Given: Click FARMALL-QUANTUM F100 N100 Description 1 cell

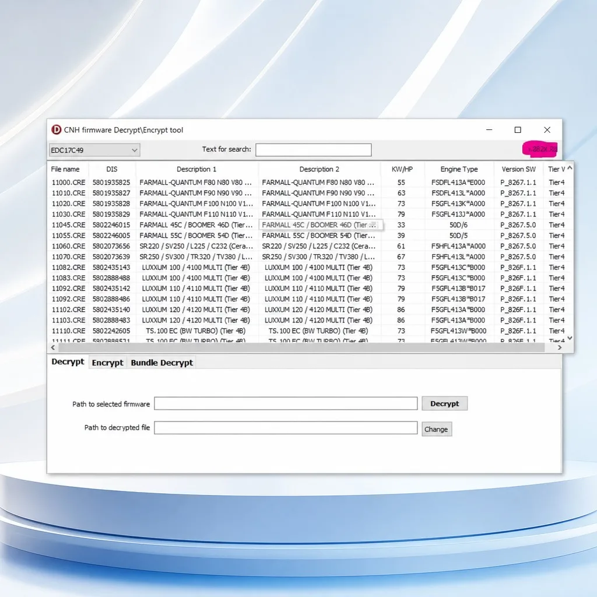Looking at the screenshot, I should pos(196,203).
